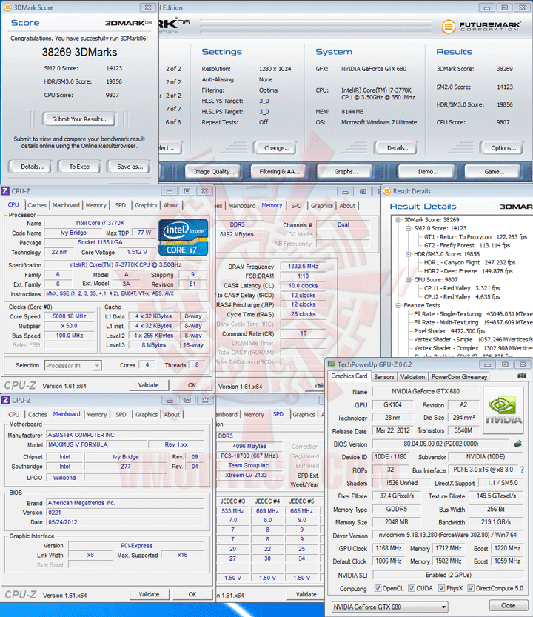Click the To Excel button
This screenshot has height=617, width=533.
coord(80,167)
